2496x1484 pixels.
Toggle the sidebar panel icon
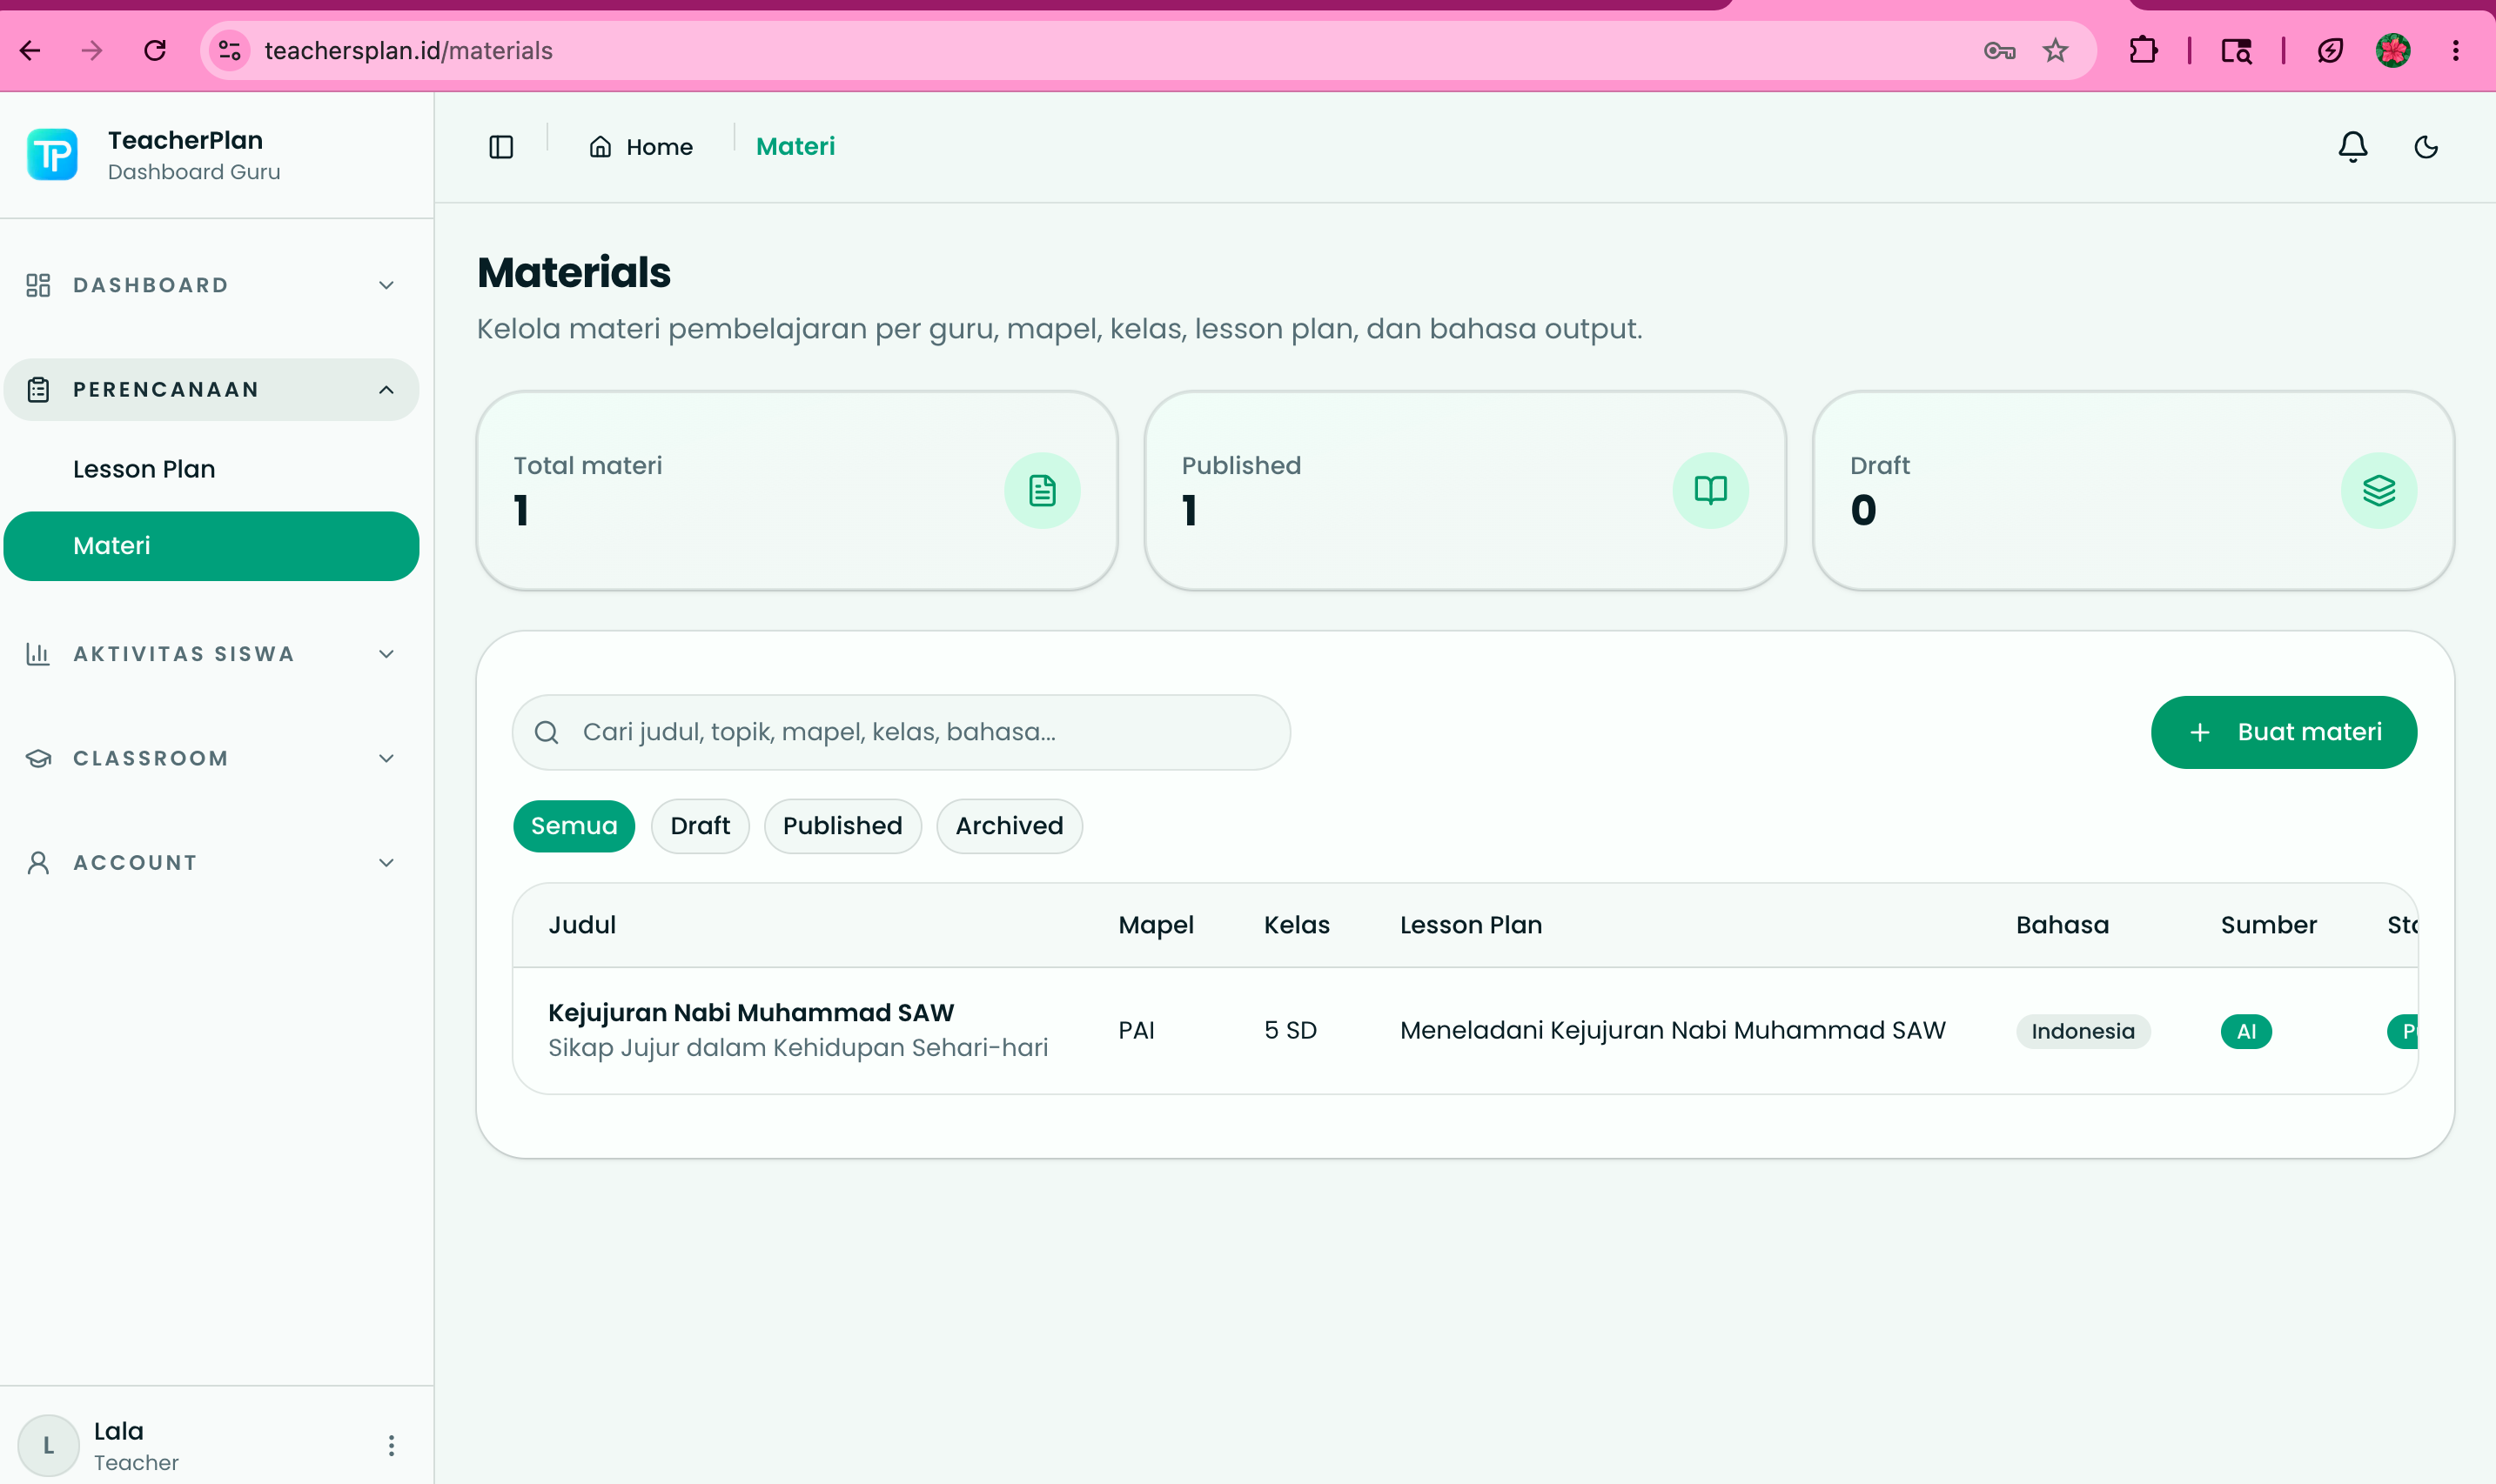click(501, 147)
